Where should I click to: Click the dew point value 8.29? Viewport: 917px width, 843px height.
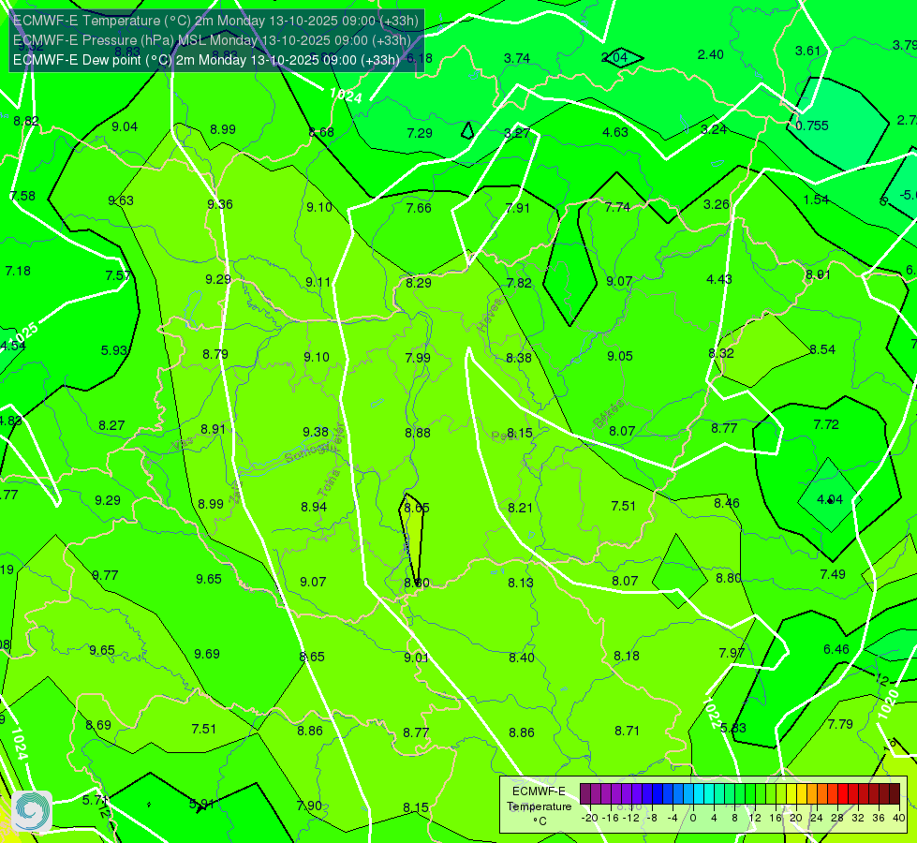tap(419, 283)
